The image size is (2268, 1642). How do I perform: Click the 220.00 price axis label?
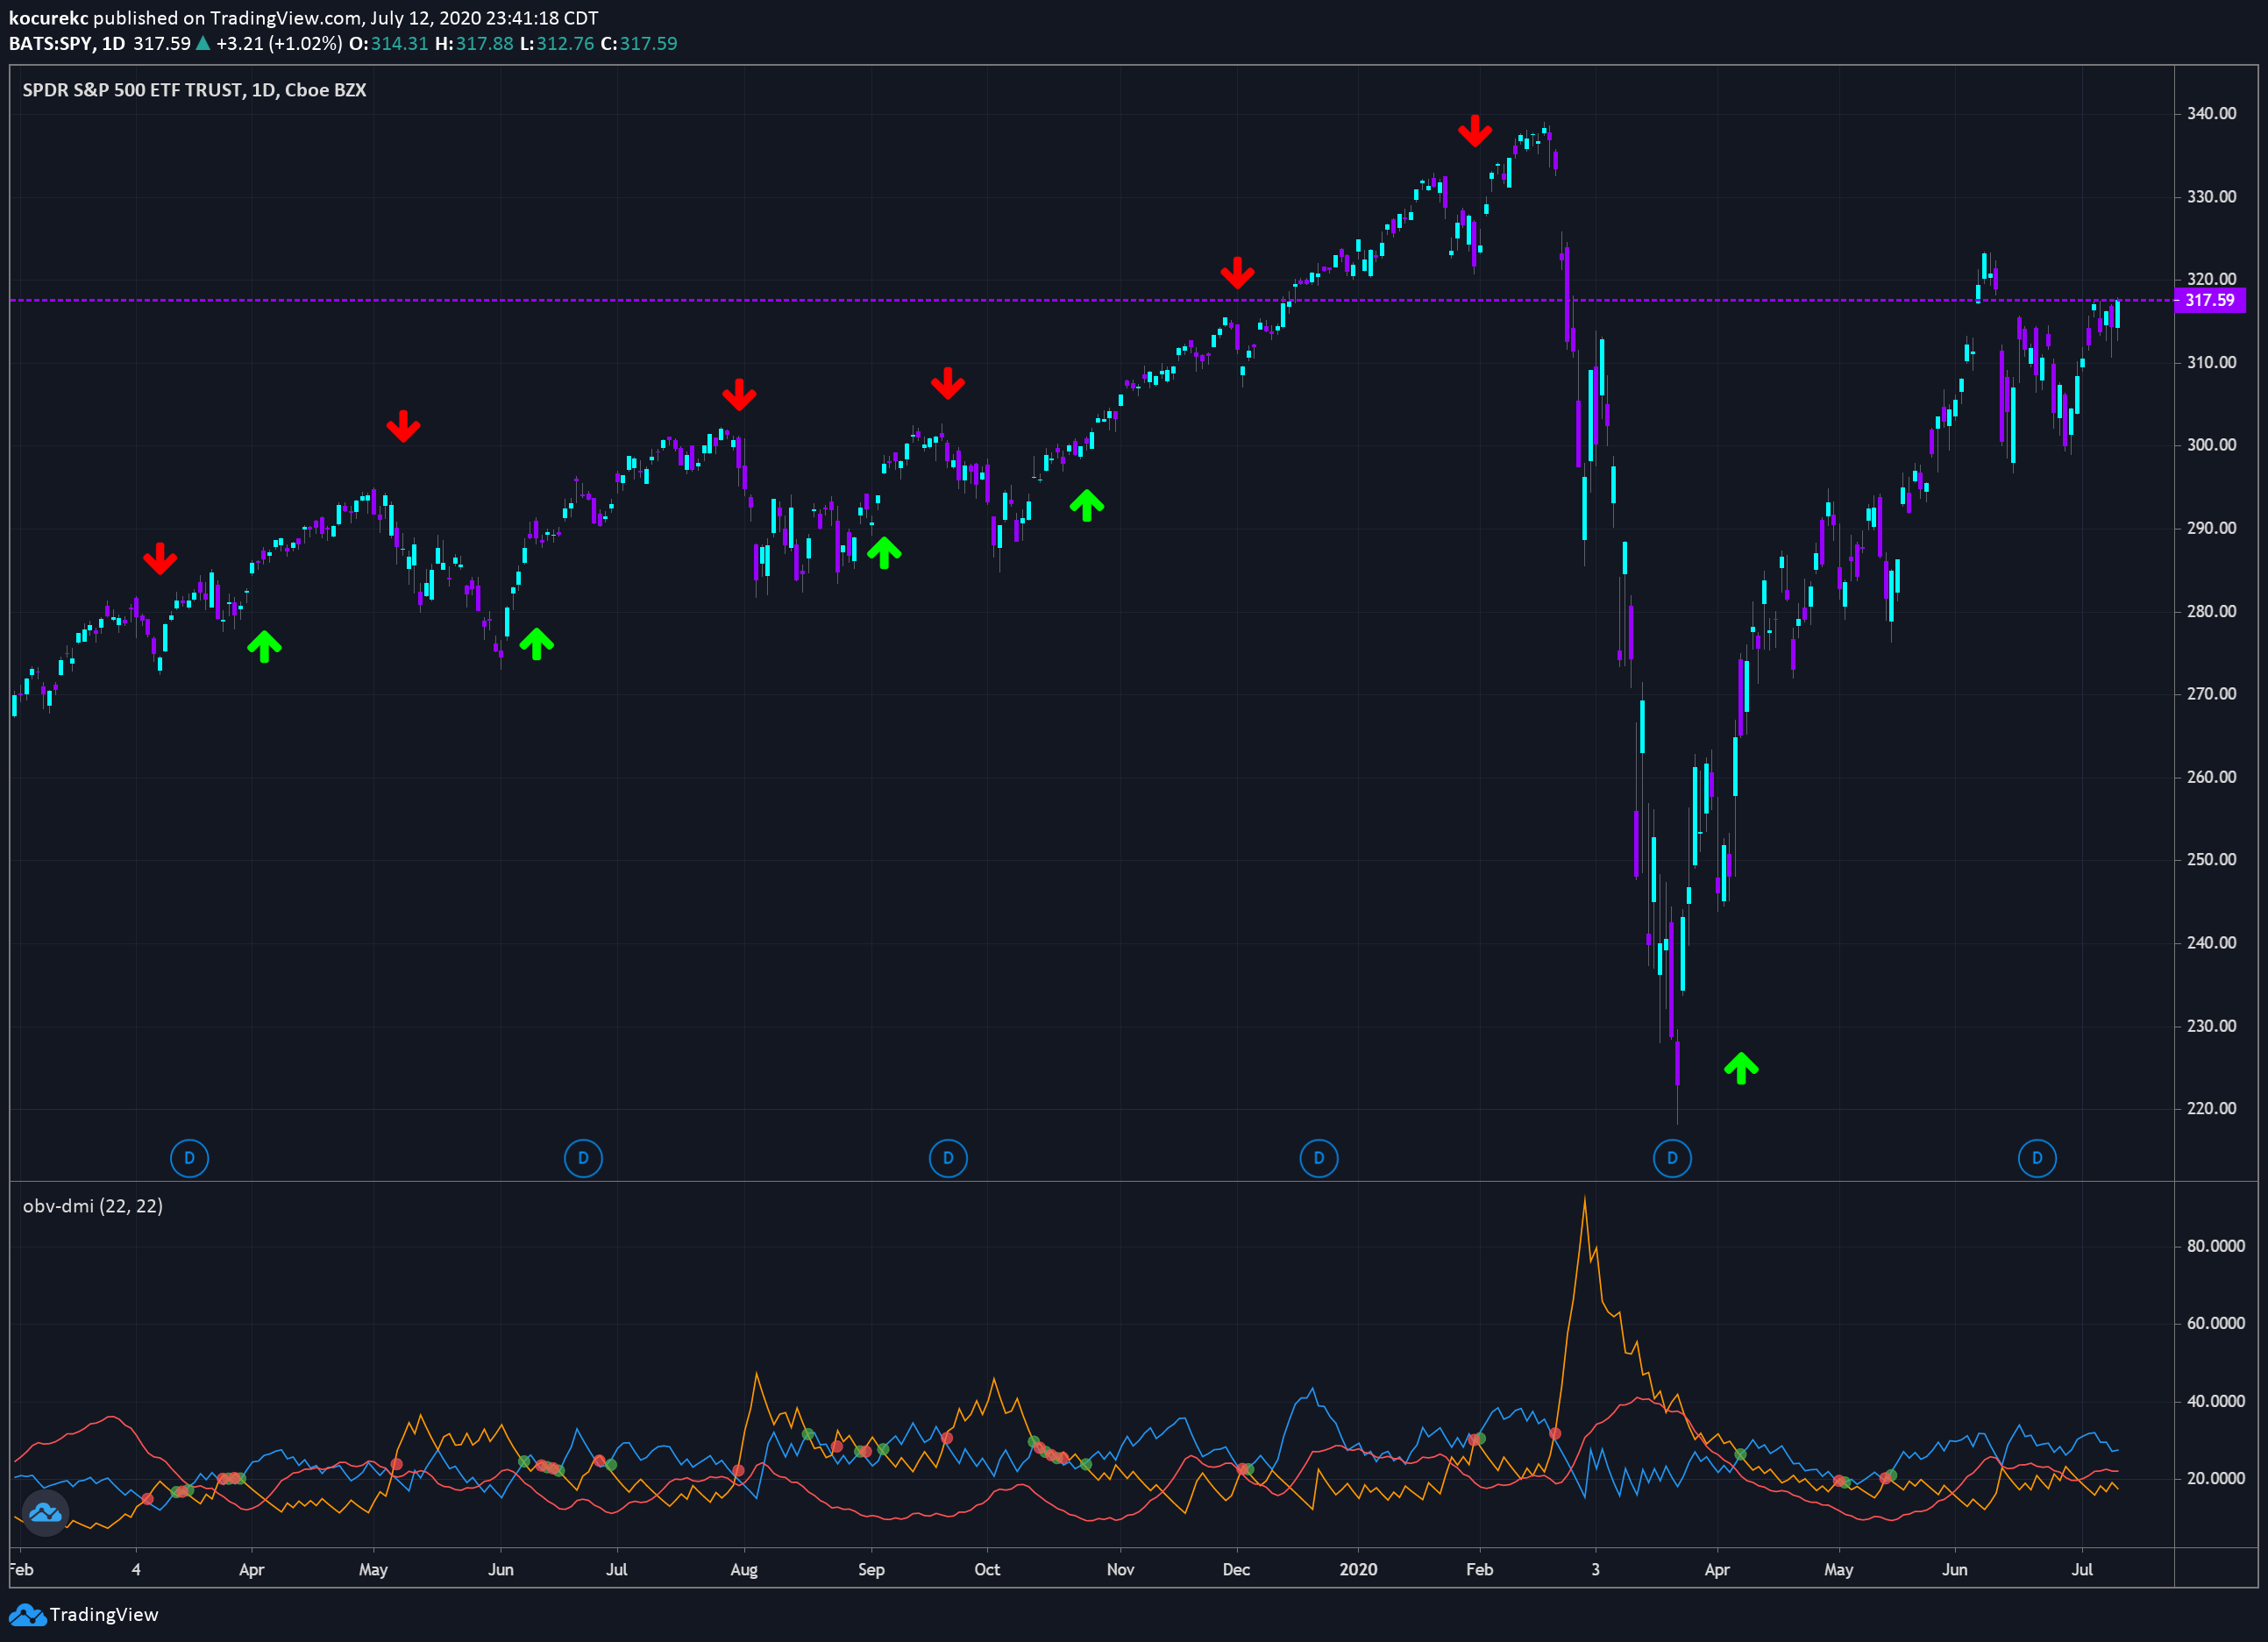[2211, 1108]
